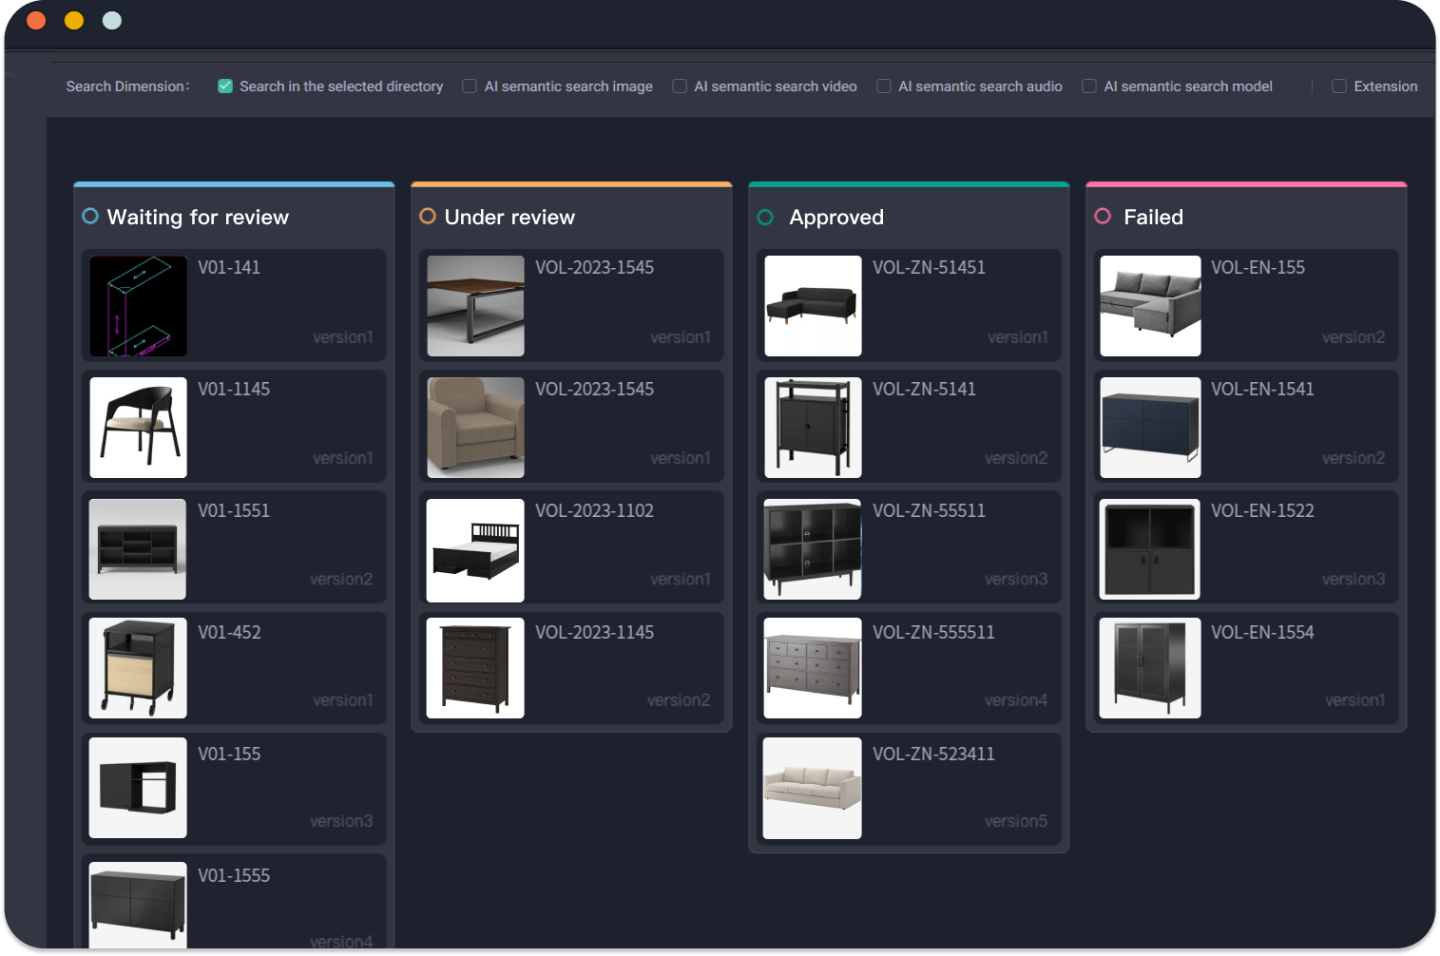Open VOL-EN-1554 glass door cabinet thumbnail
Screen dimensions: 1440x956
[1150, 668]
